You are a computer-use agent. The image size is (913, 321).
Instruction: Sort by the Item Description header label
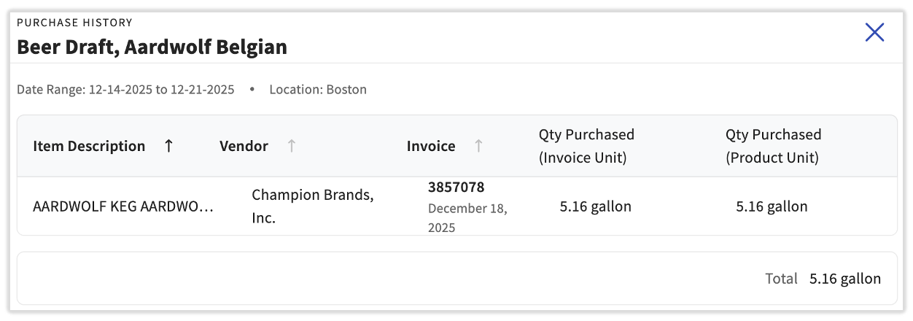[x=89, y=146]
